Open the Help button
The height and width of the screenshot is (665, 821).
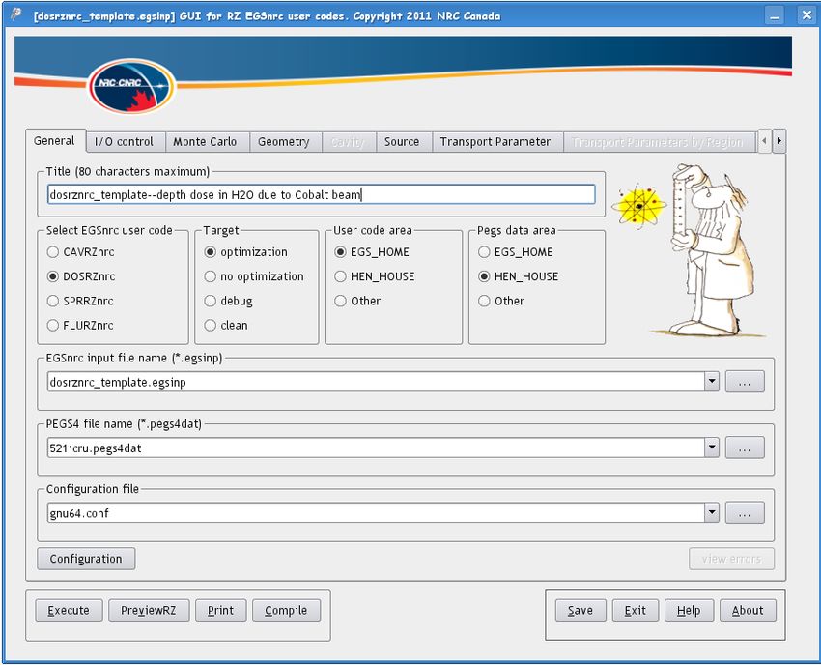[689, 611]
